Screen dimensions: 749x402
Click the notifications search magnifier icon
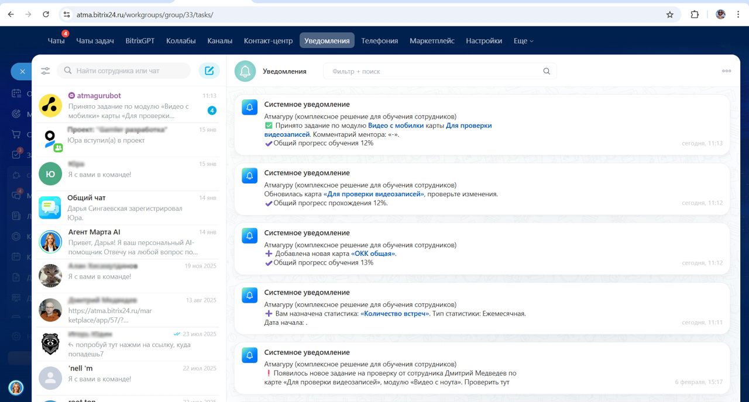coord(547,71)
